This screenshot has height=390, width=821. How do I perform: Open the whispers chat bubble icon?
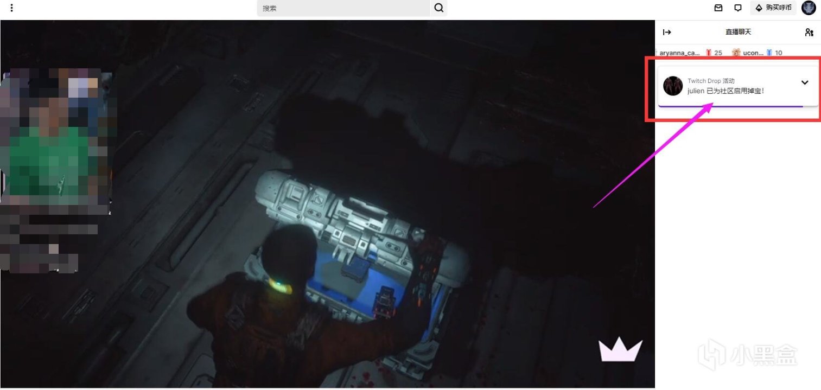point(738,8)
